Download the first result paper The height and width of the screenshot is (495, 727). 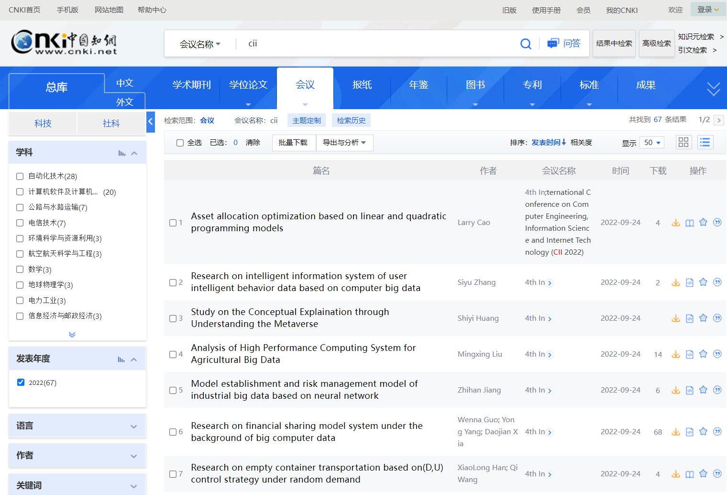tap(675, 223)
